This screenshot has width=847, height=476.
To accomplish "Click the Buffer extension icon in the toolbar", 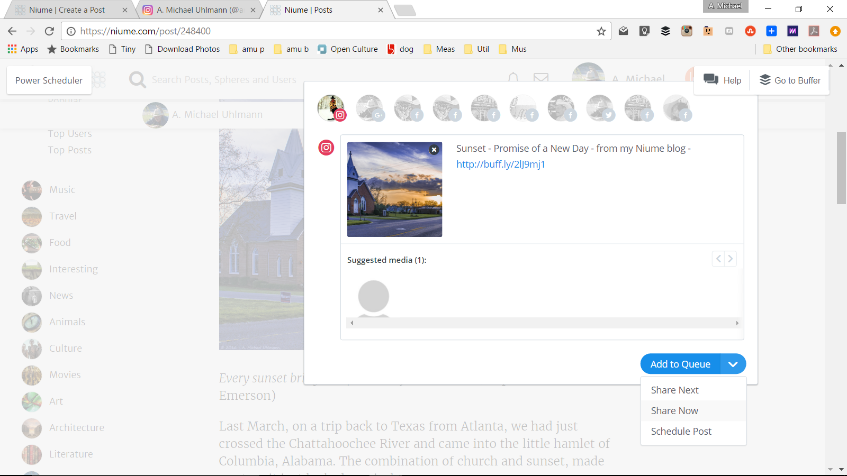I will tap(665, 31).
